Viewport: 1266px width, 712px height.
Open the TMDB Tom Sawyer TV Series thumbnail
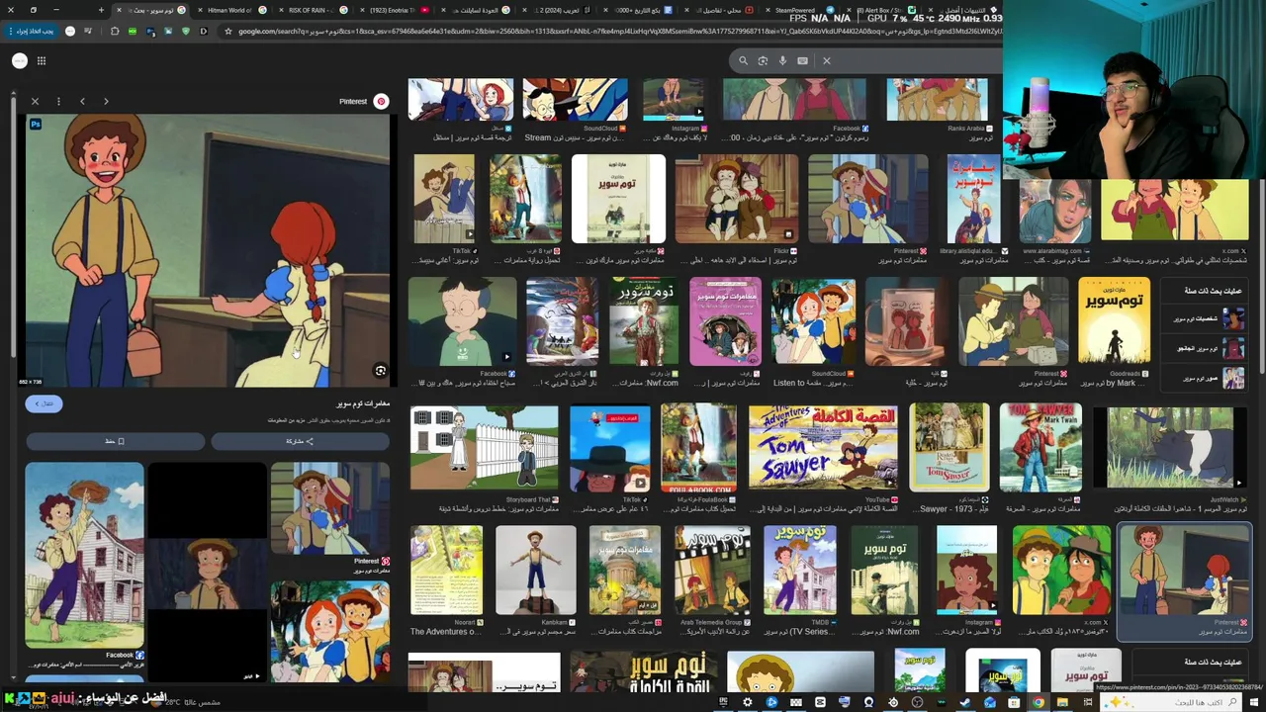799,571
